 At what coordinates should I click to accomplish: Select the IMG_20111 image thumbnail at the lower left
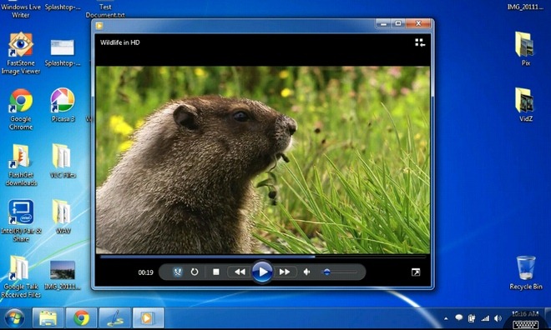tap(63, 275)
